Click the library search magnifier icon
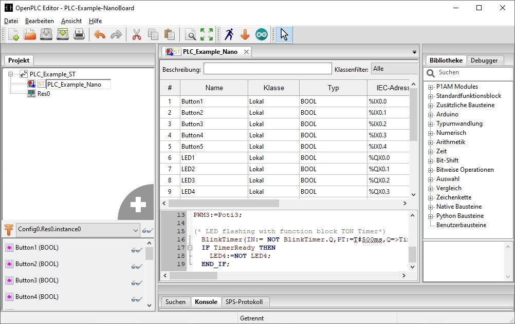This screenshot has height=324, width=515. tap(431, 73)
